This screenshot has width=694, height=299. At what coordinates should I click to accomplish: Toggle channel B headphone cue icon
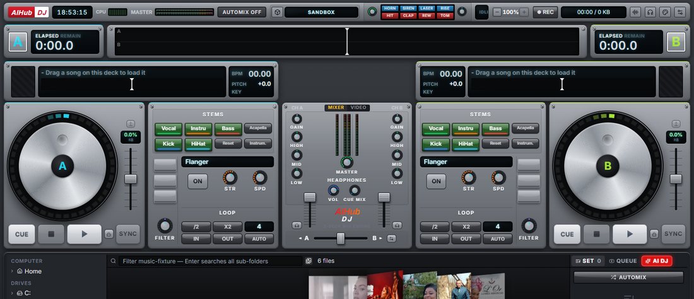pyautogui.click(x=397, y=225)
